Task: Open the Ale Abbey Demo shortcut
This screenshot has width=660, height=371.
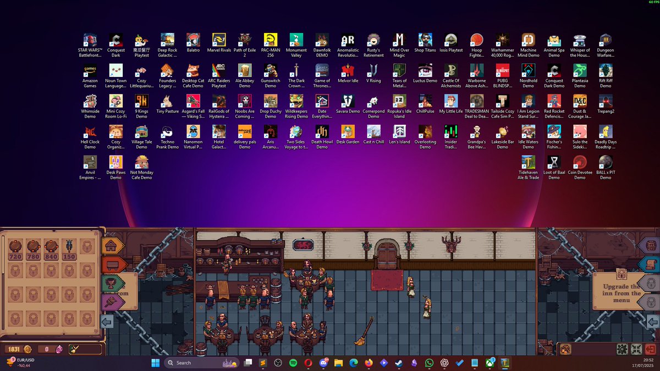Action: pos(245,75)
